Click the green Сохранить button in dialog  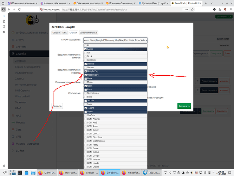(184, 106)
